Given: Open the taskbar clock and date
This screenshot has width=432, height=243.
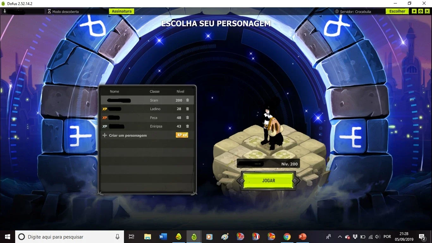Looking at the screenshot, I should [404, 237].
